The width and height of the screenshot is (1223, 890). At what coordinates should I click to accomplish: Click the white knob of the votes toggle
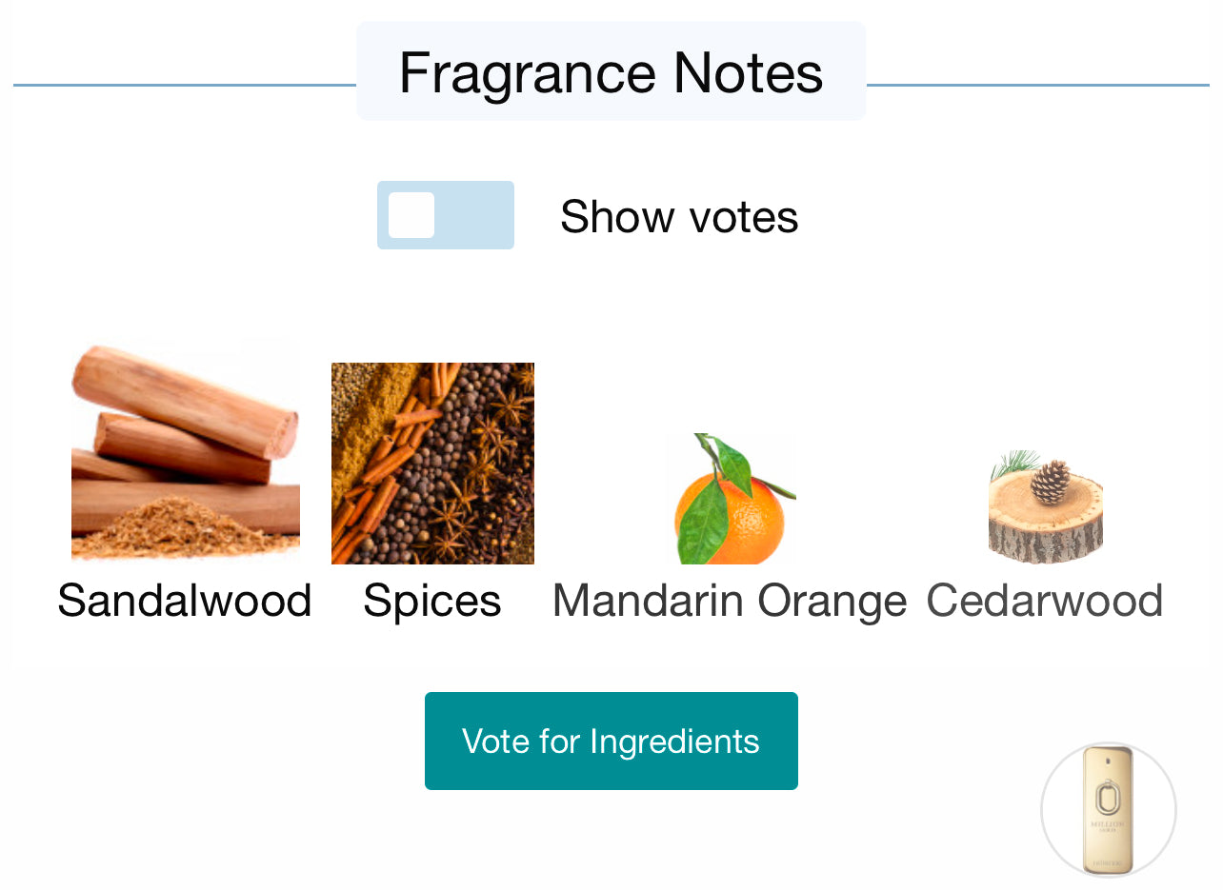(x=411, y=215)
